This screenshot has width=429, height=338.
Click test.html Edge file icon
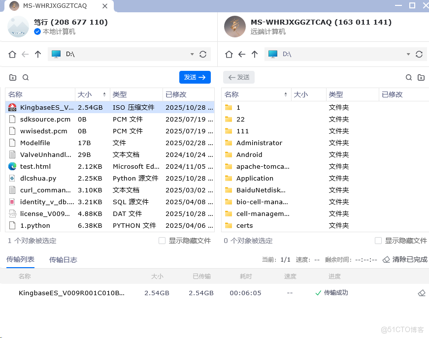tap(12, 166)
